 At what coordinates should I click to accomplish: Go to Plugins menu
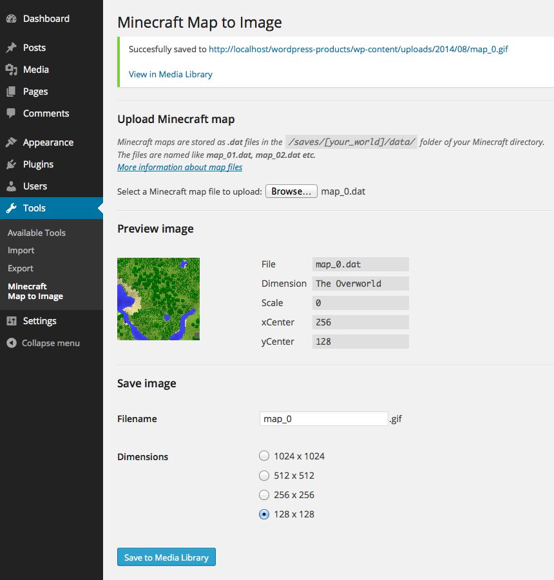click(x=38, y=164)
